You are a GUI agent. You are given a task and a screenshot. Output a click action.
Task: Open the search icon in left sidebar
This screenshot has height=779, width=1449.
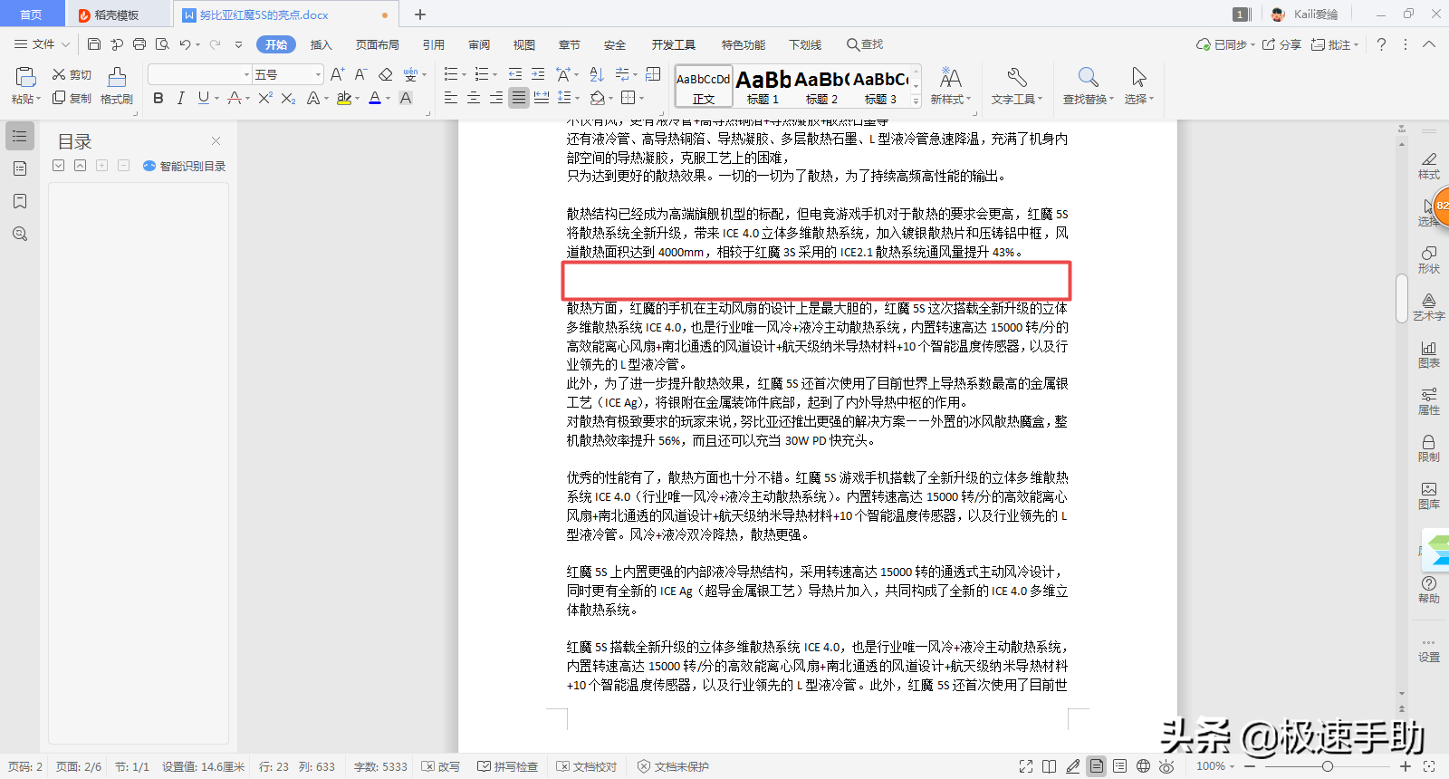point(20,234)
